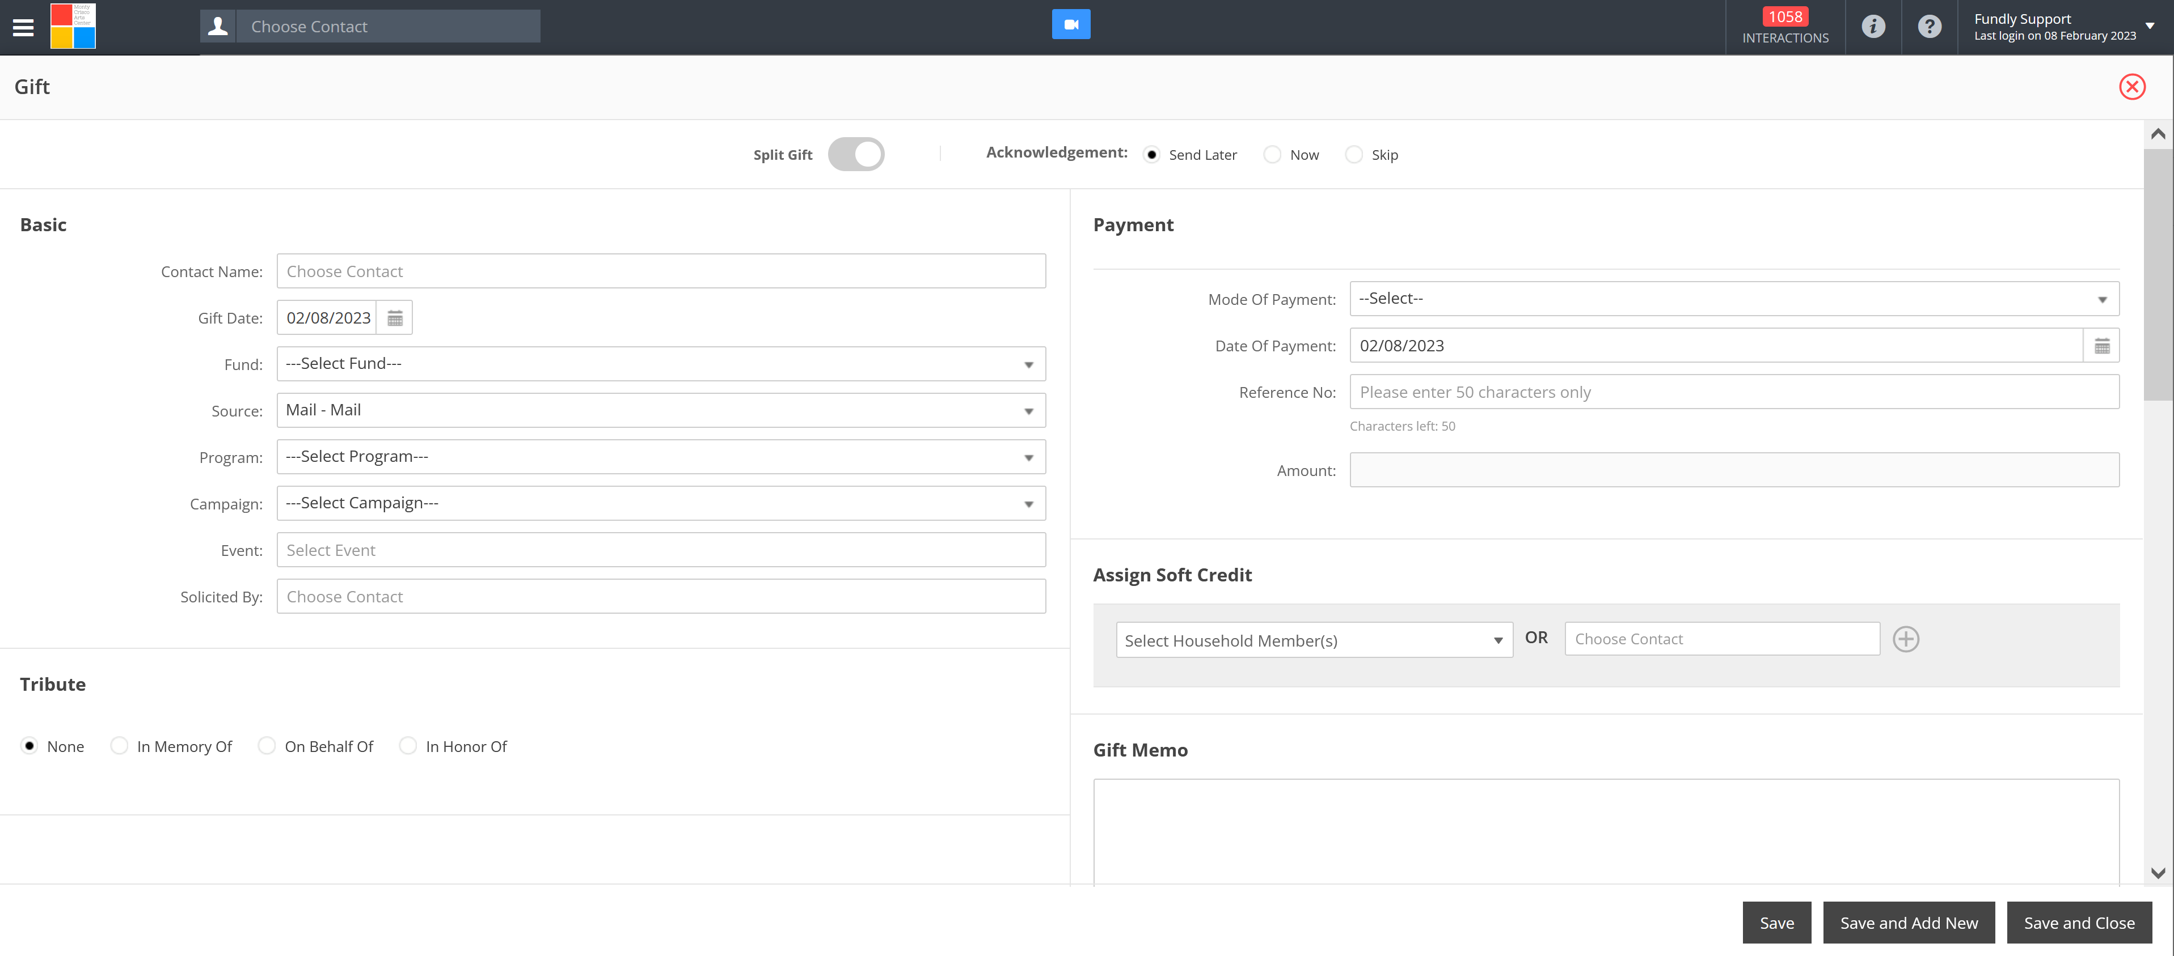
Task: Close the Gift form with the red X
Action: click(2133, 87)
